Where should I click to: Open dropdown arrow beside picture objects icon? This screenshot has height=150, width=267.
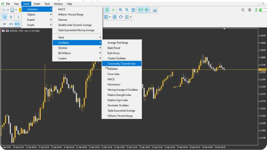[x=110, y=17]
